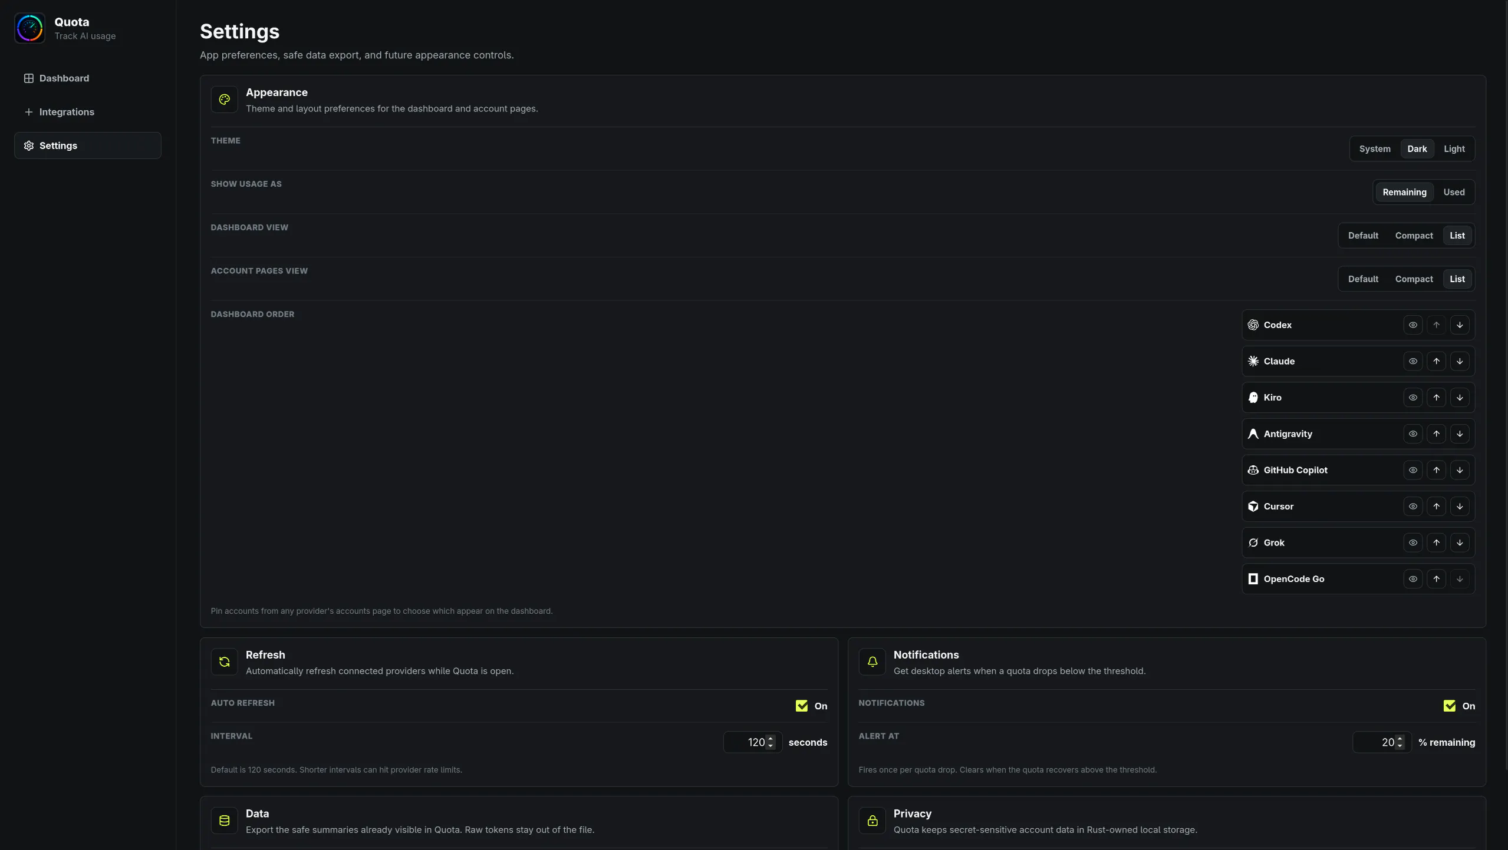Select Settings in the sidebar

(87, 145)
